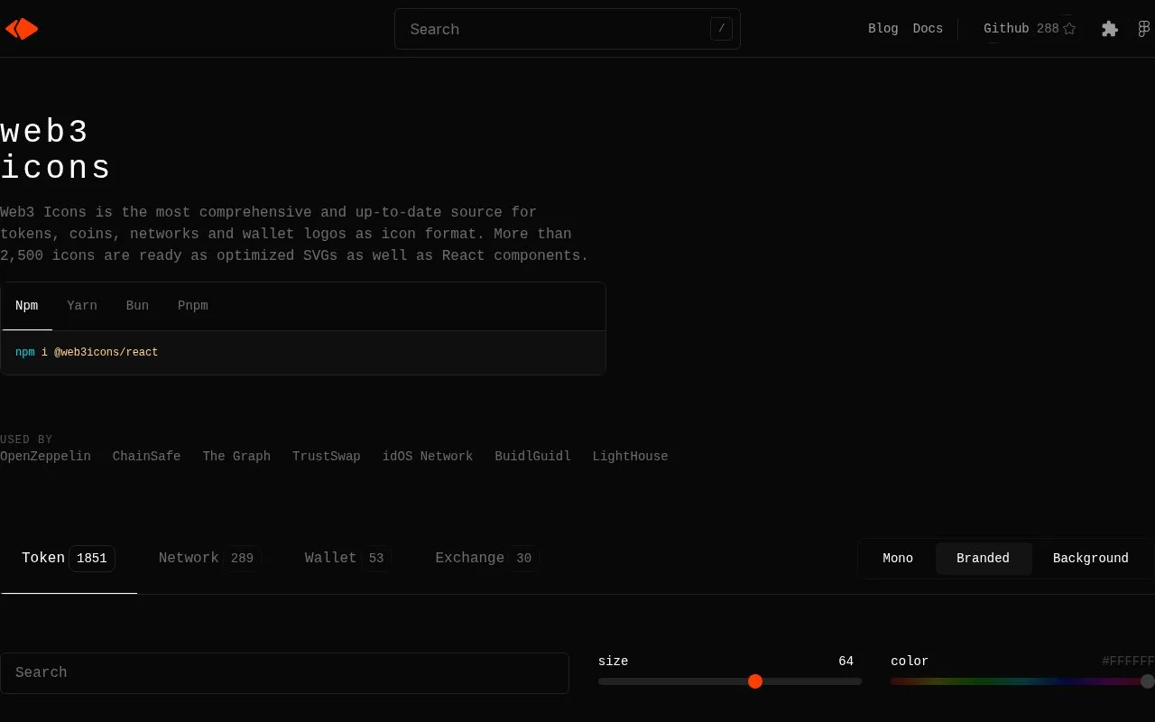Open the extension puzzle-piece icon
Image resolution: width=1155 pixels, height=722 pixels.
pos(1110,29)
